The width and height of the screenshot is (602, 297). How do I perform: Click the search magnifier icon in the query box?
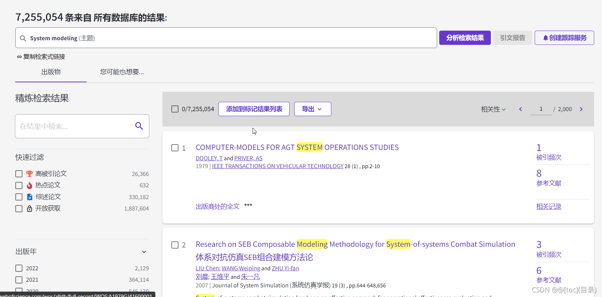[x=23, y=38]
